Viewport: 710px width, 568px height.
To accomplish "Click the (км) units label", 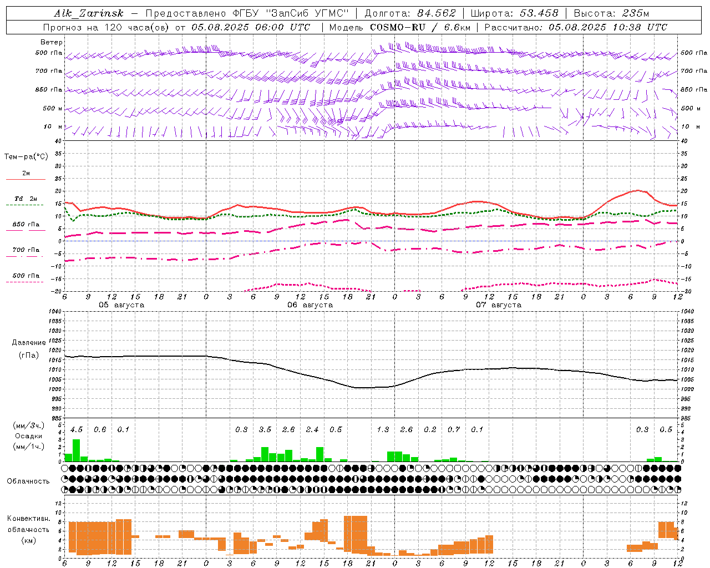I will [x=29, y=540].
